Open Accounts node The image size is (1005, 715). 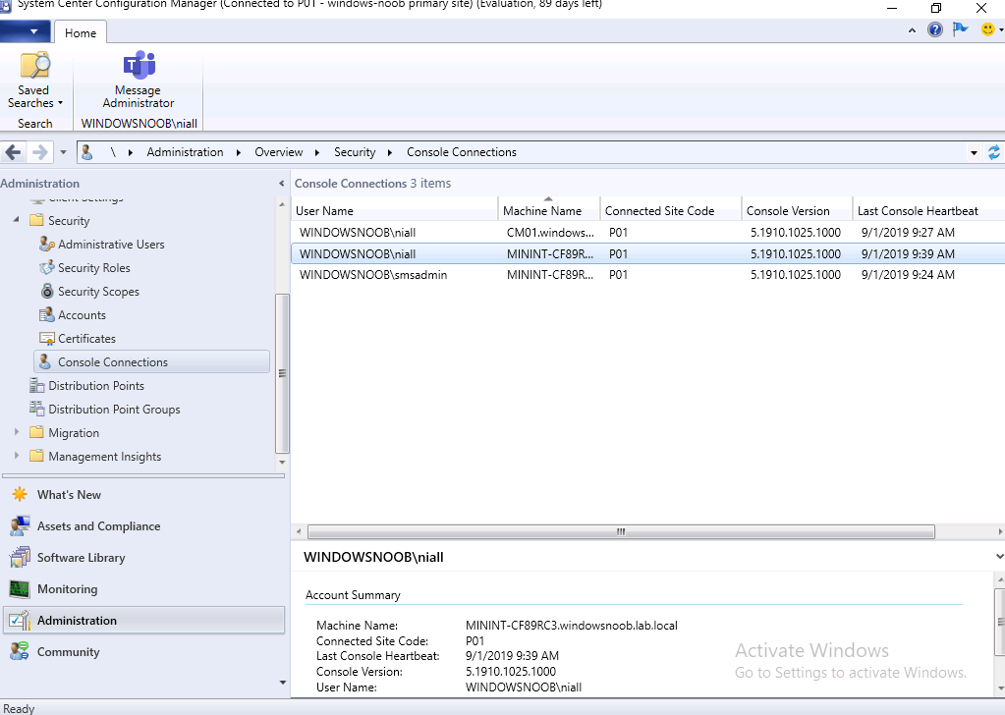82,315
